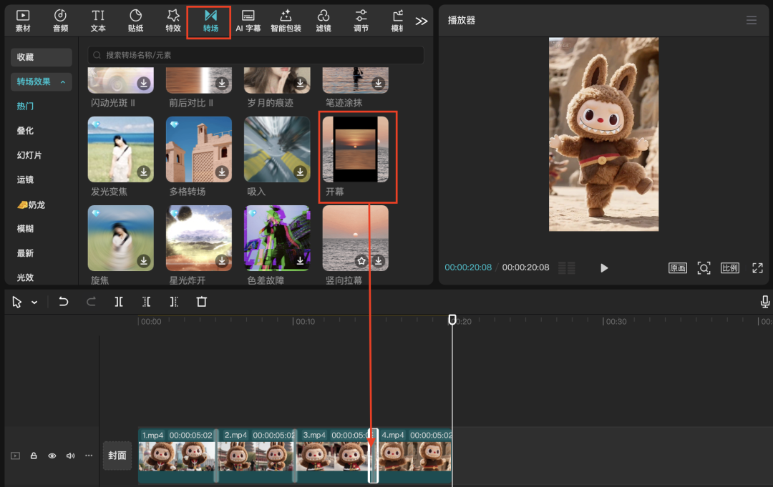Viewport: 773px width, 487px height.
Task: Download the 吸入 transition effect
Action: (300, 172)
